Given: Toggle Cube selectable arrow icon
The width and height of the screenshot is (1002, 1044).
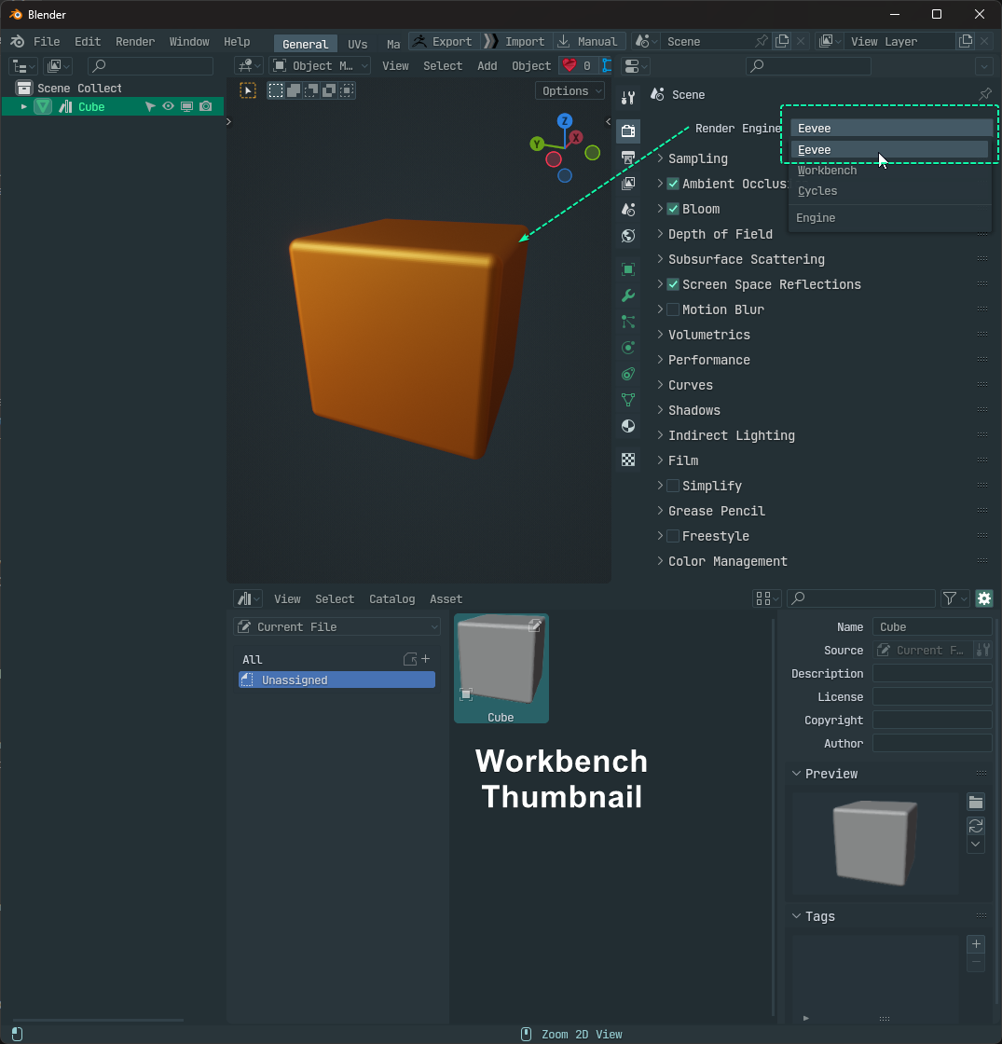Looking at the screenshot, I should pos(150,106).
